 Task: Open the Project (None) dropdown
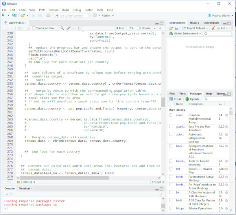click(221, 15)
